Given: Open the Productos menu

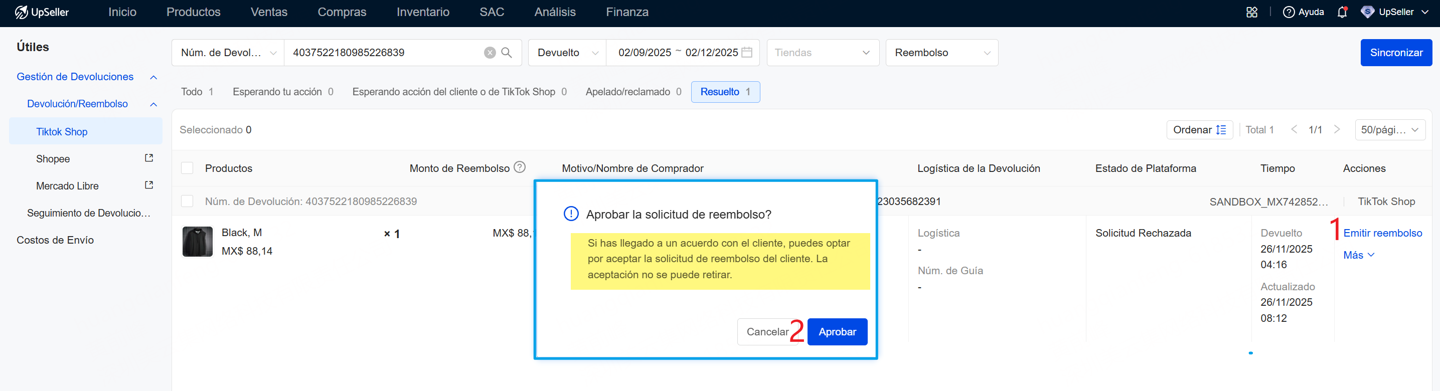Looking at the screenshot, I should point(194,12).
